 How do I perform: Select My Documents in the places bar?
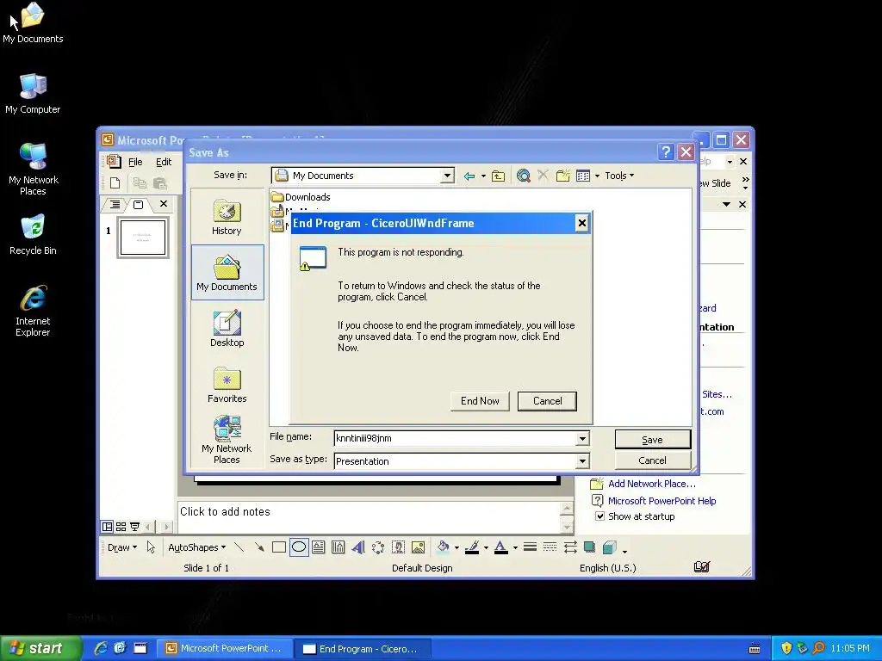(x=227, y=273)
